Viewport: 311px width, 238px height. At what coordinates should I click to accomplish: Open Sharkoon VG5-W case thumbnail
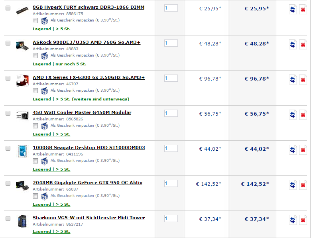[22, 221]
